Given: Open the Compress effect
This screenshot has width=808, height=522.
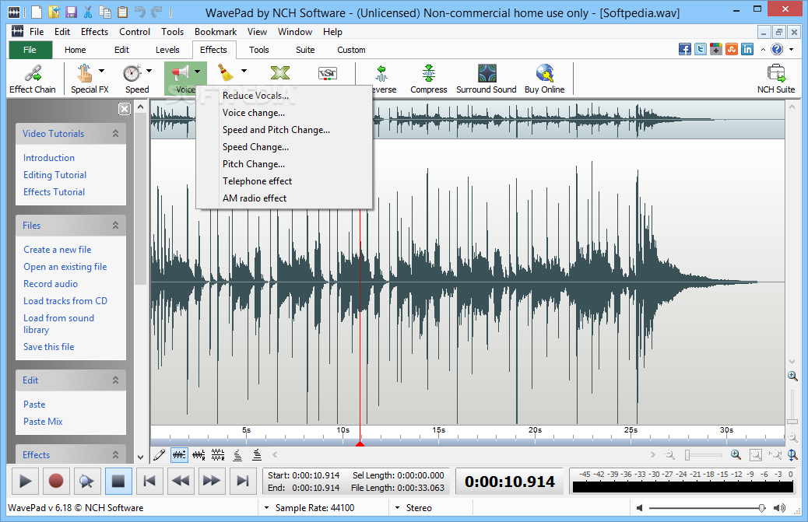Looking at the screenshot, I should [x=429, y=79].
